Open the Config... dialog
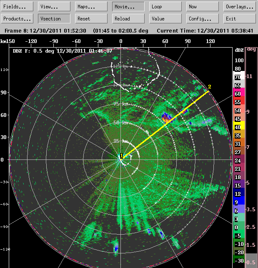 pos(203,18)
